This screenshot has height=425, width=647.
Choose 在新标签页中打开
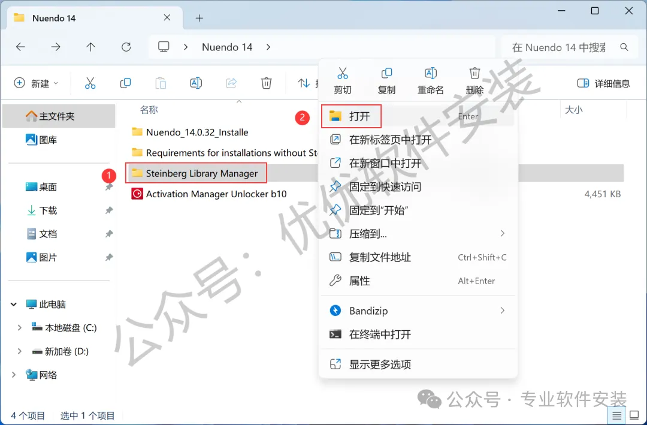pos(418,140)
